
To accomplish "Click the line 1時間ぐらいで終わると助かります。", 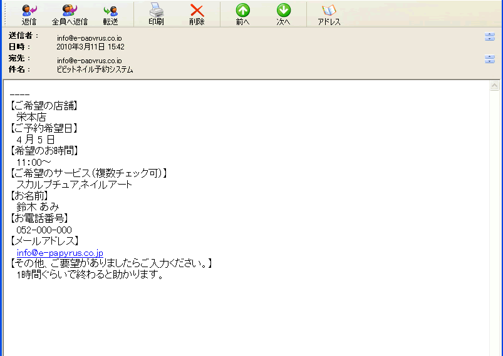I will pos(90,275).
